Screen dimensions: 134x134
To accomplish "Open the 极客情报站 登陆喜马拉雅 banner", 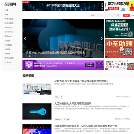I will click(119, 28).
